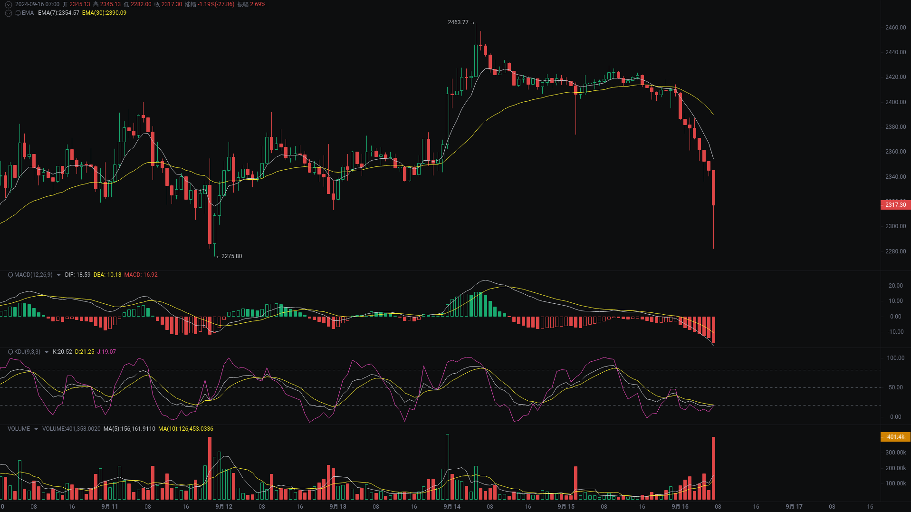
Task: Click the alert bell icon beside KDJ(9,3,3)
Action: pyautogui.click(x=10, y=352)
